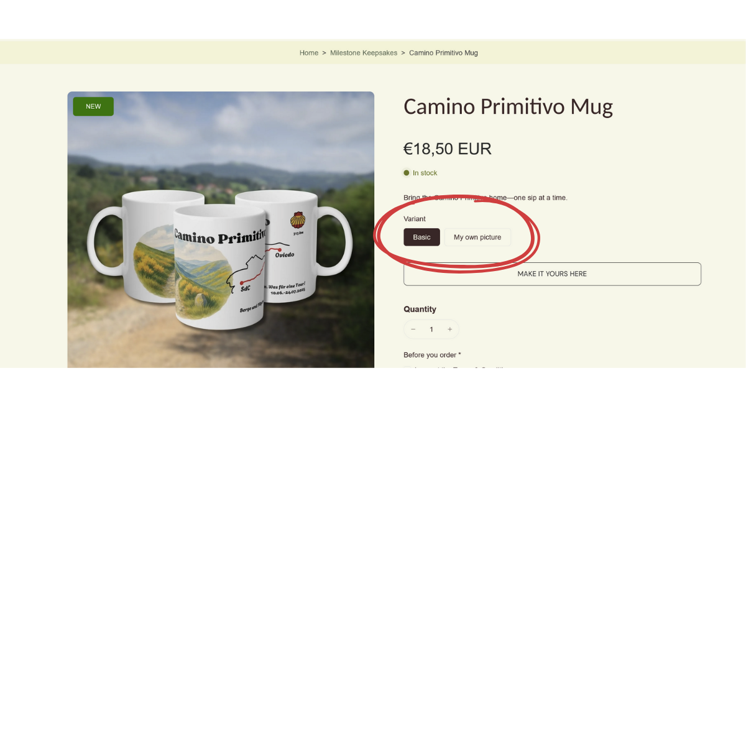This screenshot has height=746, width=746.
Task: Decrease quantity with the minus icon
Action: click(x=413, y=329)
